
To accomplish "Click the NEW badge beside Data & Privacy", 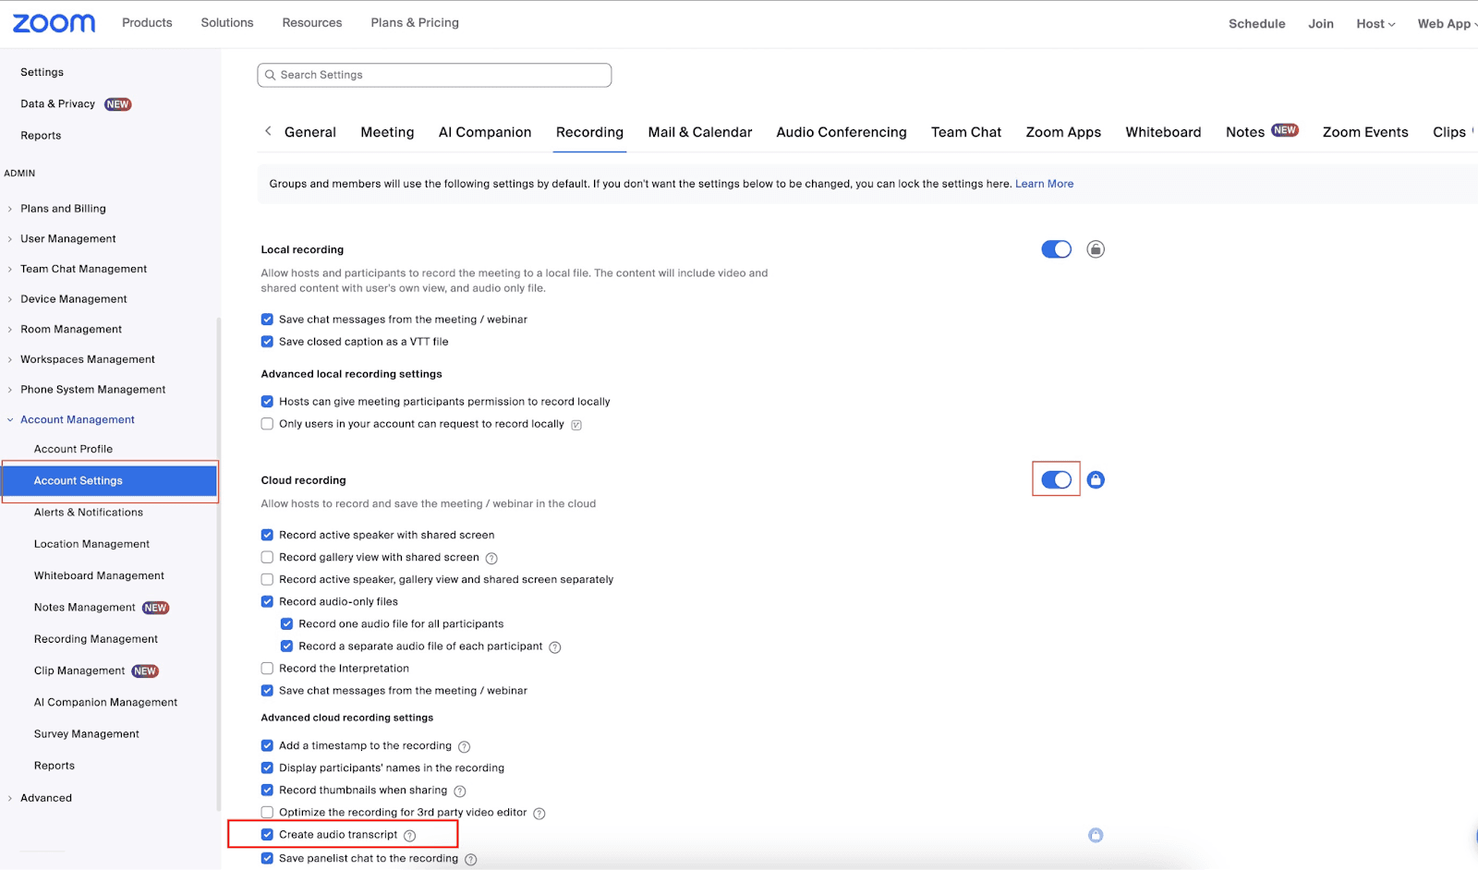I will pyautogui.click(x=118, y=104).
